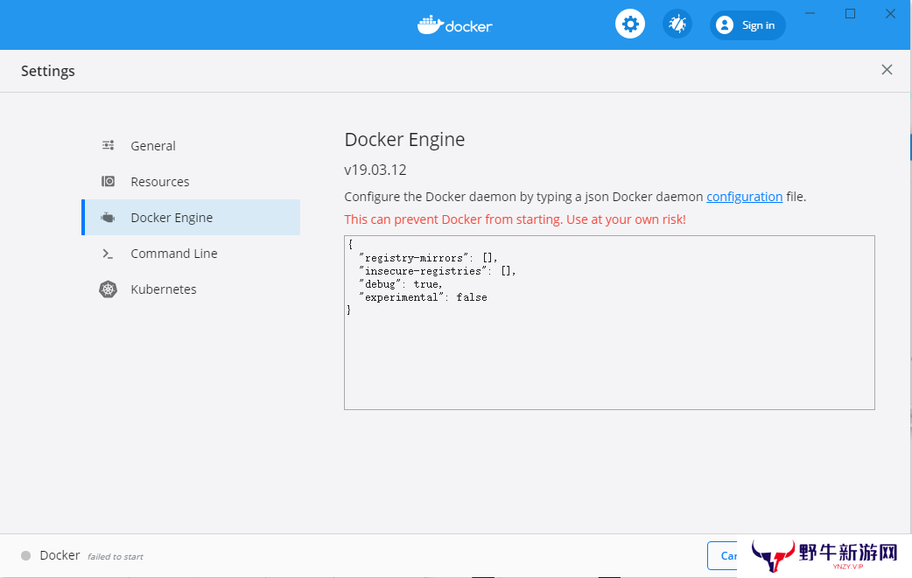Click the Resources disk icon

coord(109,181)
